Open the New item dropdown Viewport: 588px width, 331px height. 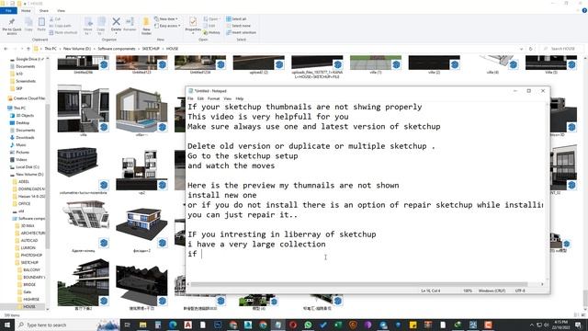pyautogui.click(x=166, y=18)
